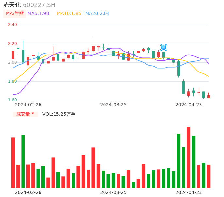Select the MA5:1.98 legend label
224x197 pixels.
tap(38, 14)
